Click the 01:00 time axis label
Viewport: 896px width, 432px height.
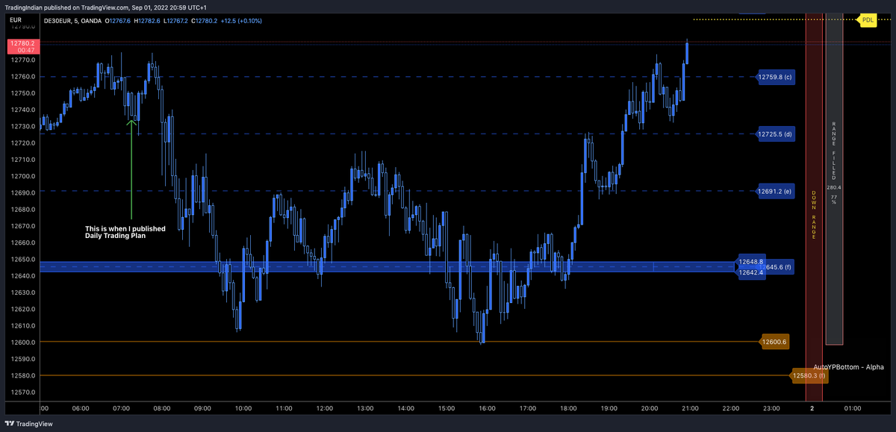point(853,408)
